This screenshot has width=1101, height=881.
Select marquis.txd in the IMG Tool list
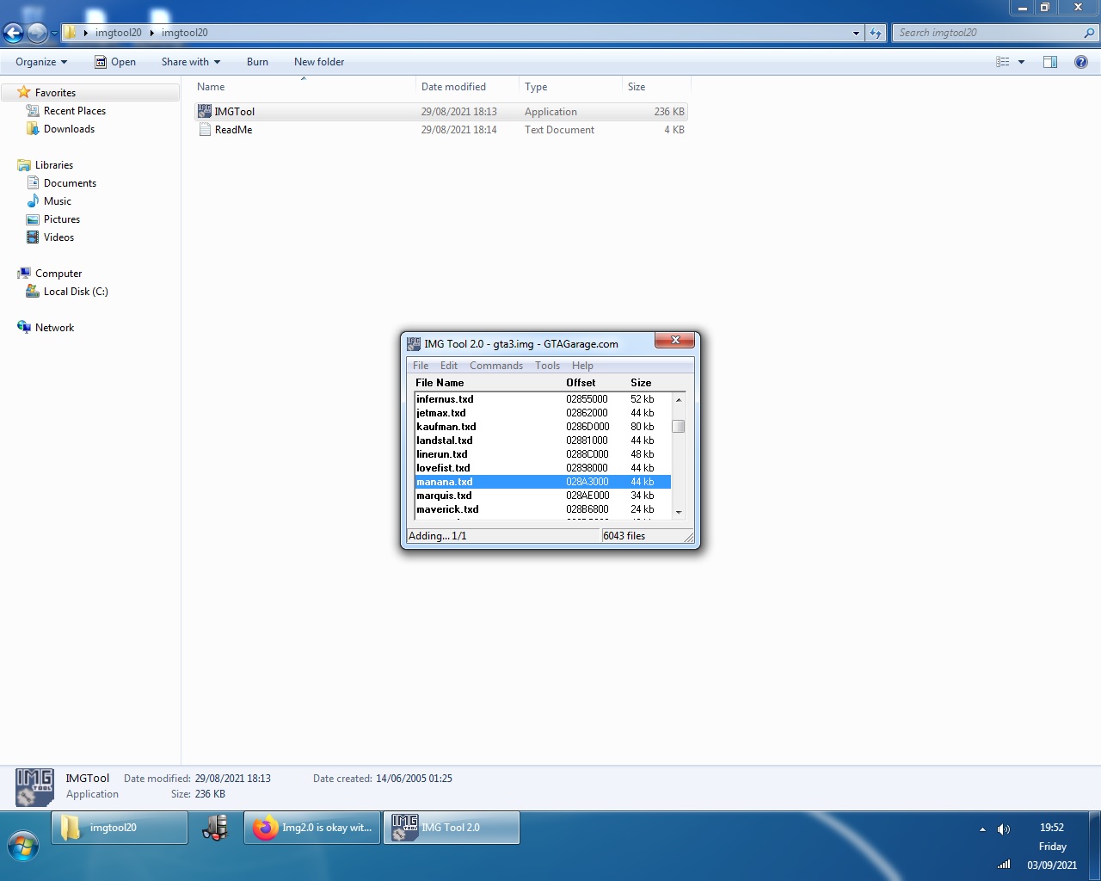click(x=542, y=496)
